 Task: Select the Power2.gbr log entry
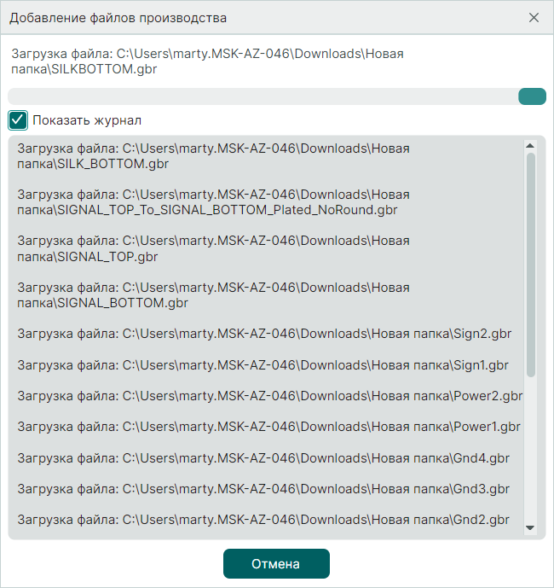[269, 396]
